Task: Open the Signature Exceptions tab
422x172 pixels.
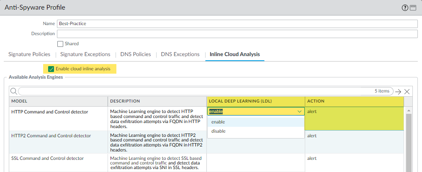Action: pyautogui.click(x=85, y=54)
